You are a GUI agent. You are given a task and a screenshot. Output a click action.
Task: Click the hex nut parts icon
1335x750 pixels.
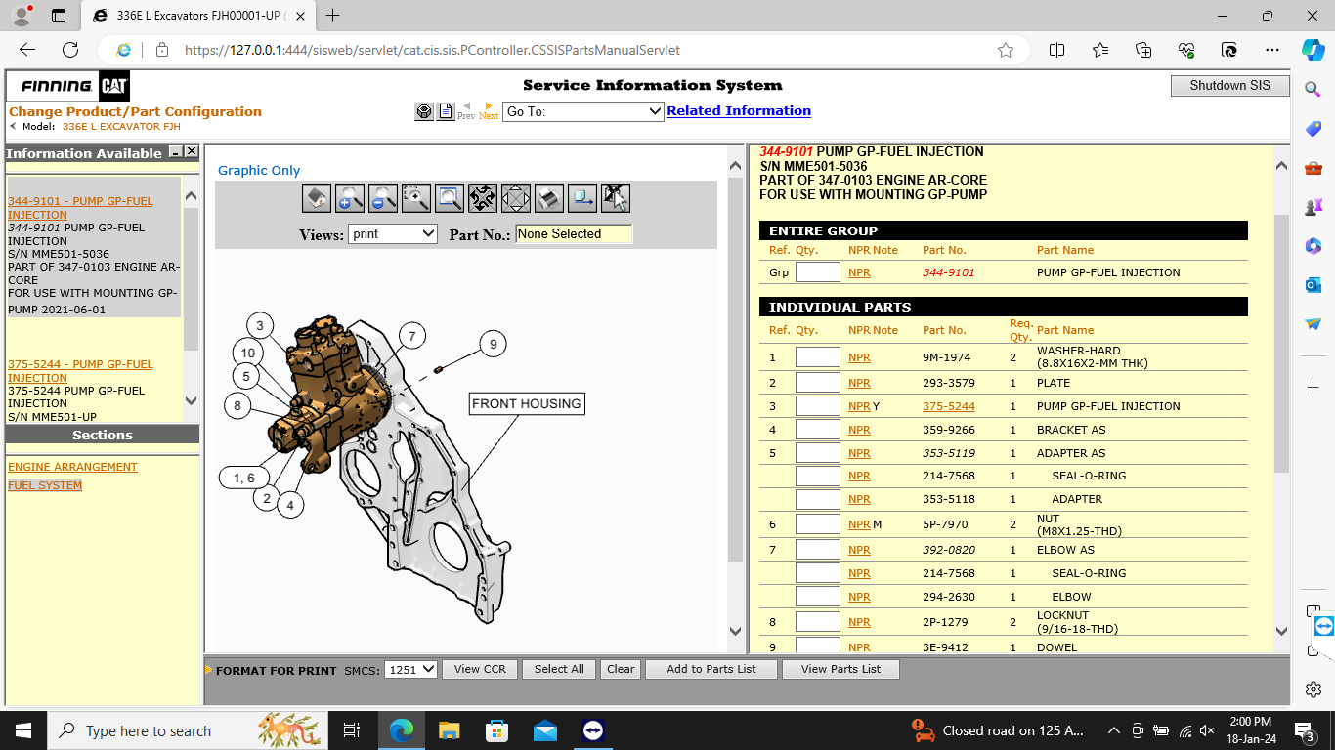424,111
